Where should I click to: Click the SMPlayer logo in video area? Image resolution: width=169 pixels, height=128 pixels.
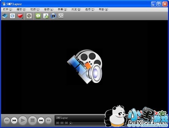coord(85,67)
